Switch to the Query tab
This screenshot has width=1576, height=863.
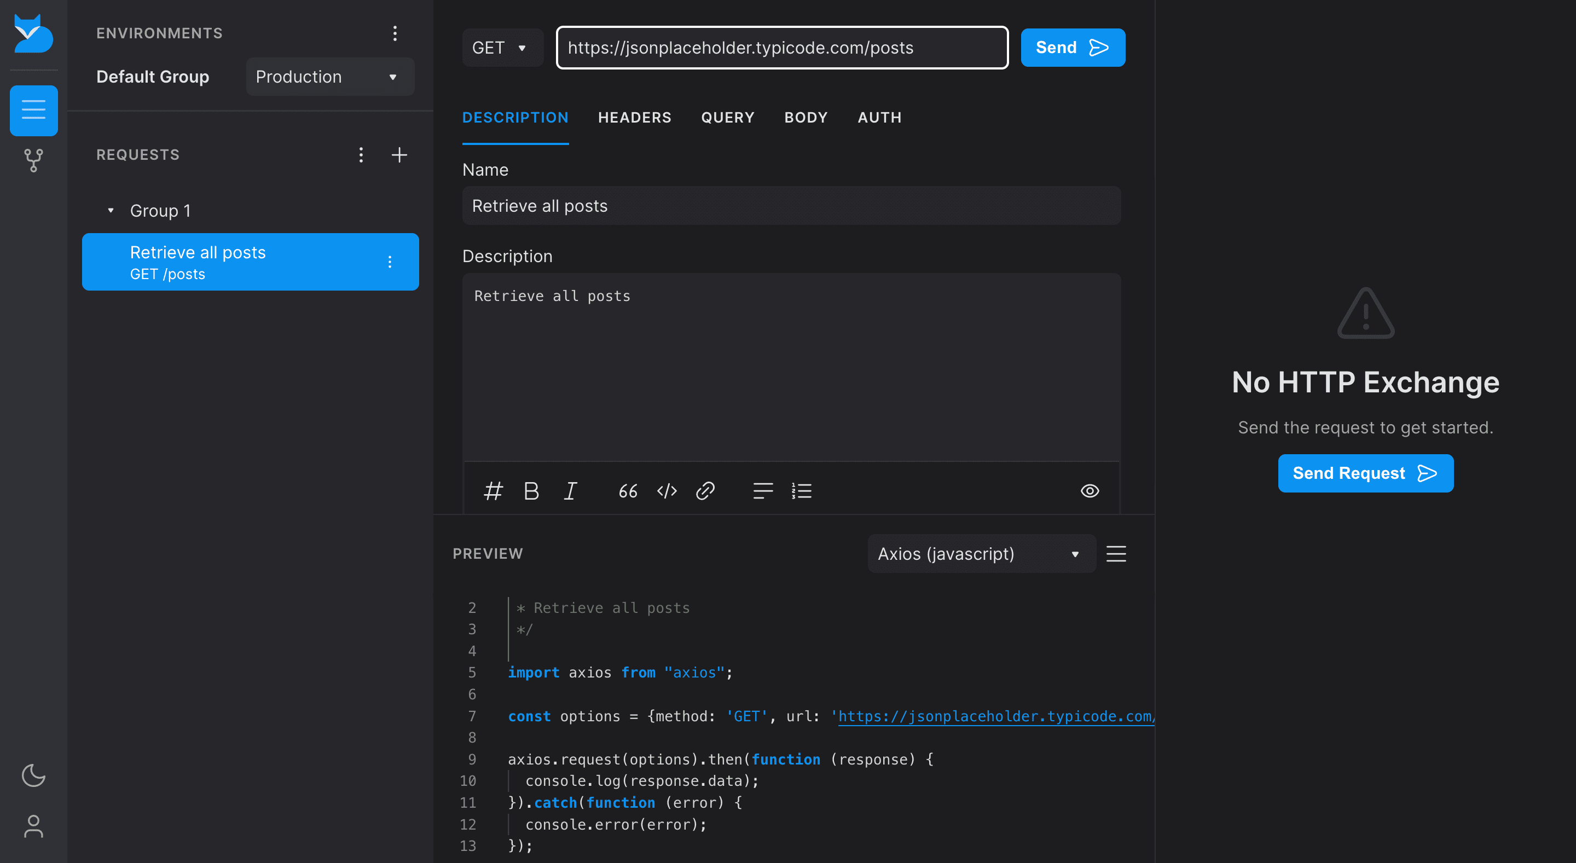[x=727, y=118]
